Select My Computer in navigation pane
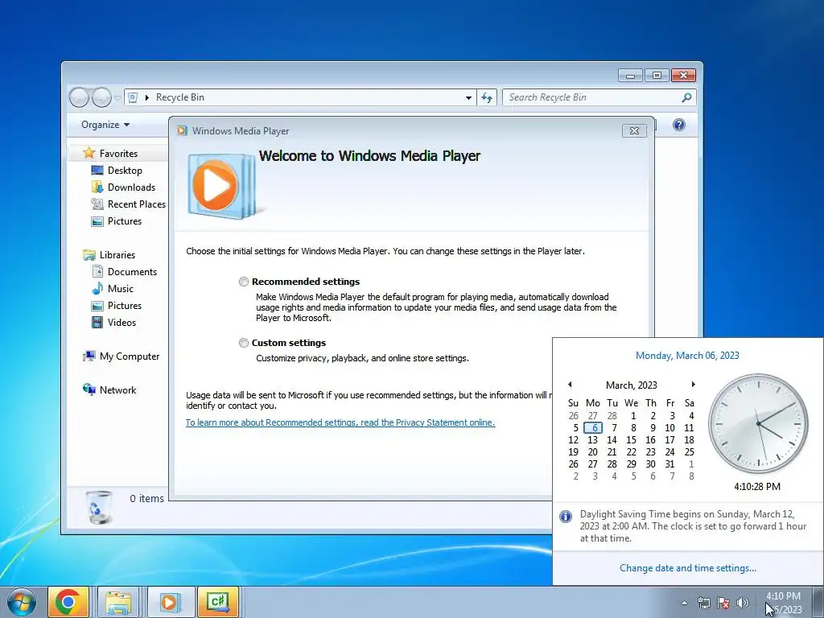Viewport: 824px width, 618px height. (x=130, y=356)
